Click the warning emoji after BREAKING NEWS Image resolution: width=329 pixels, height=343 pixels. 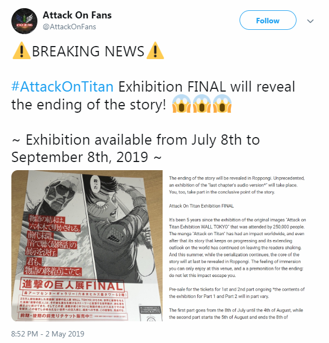tap(155, 51)
